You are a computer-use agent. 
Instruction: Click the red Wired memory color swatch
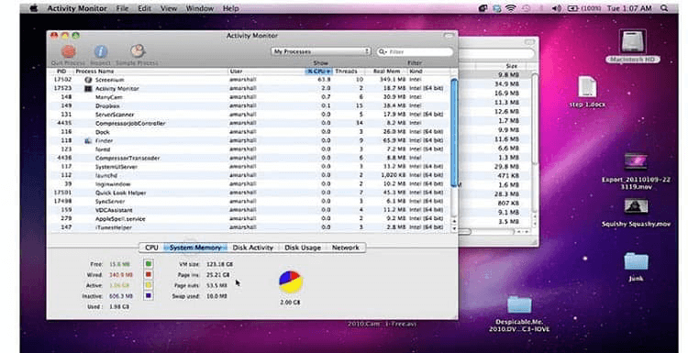(149, 274)
